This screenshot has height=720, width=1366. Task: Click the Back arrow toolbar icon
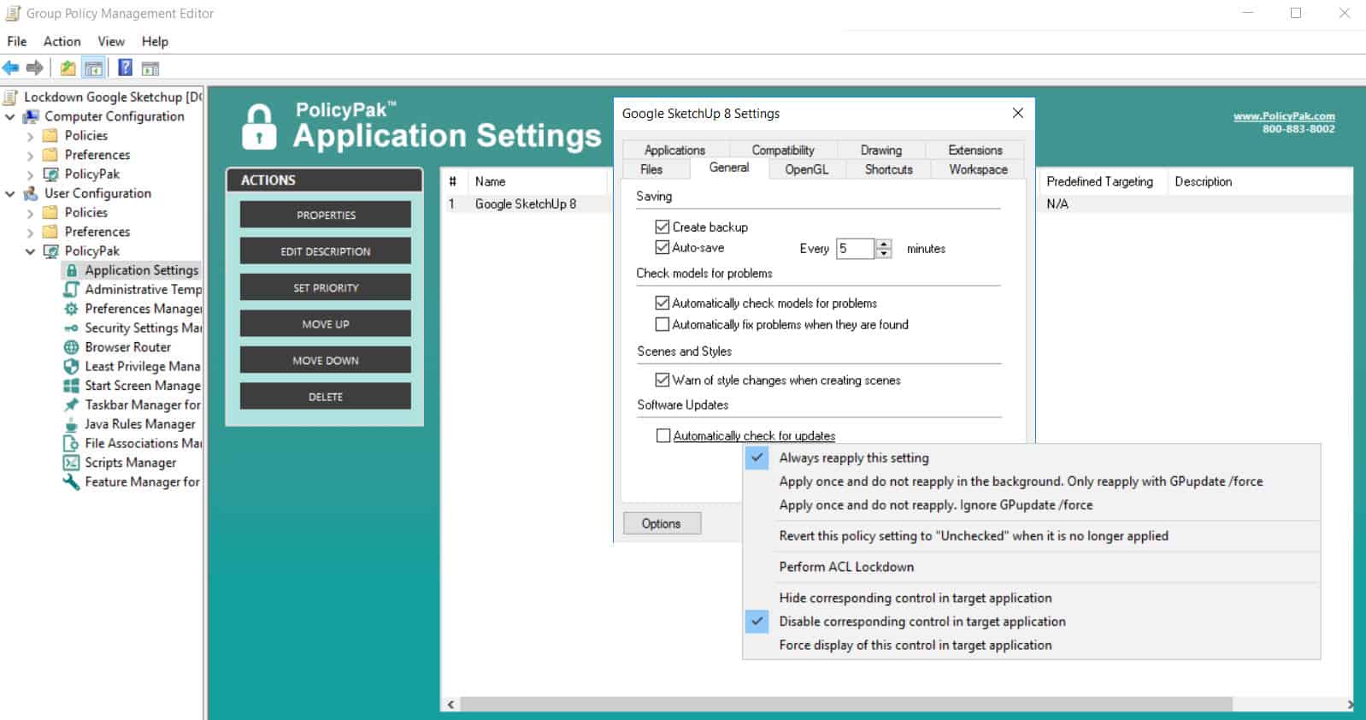tap(10, 68)
